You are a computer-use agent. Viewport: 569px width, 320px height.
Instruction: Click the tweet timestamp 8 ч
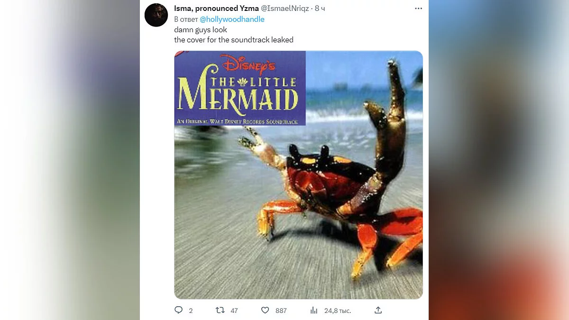point(320,9)
